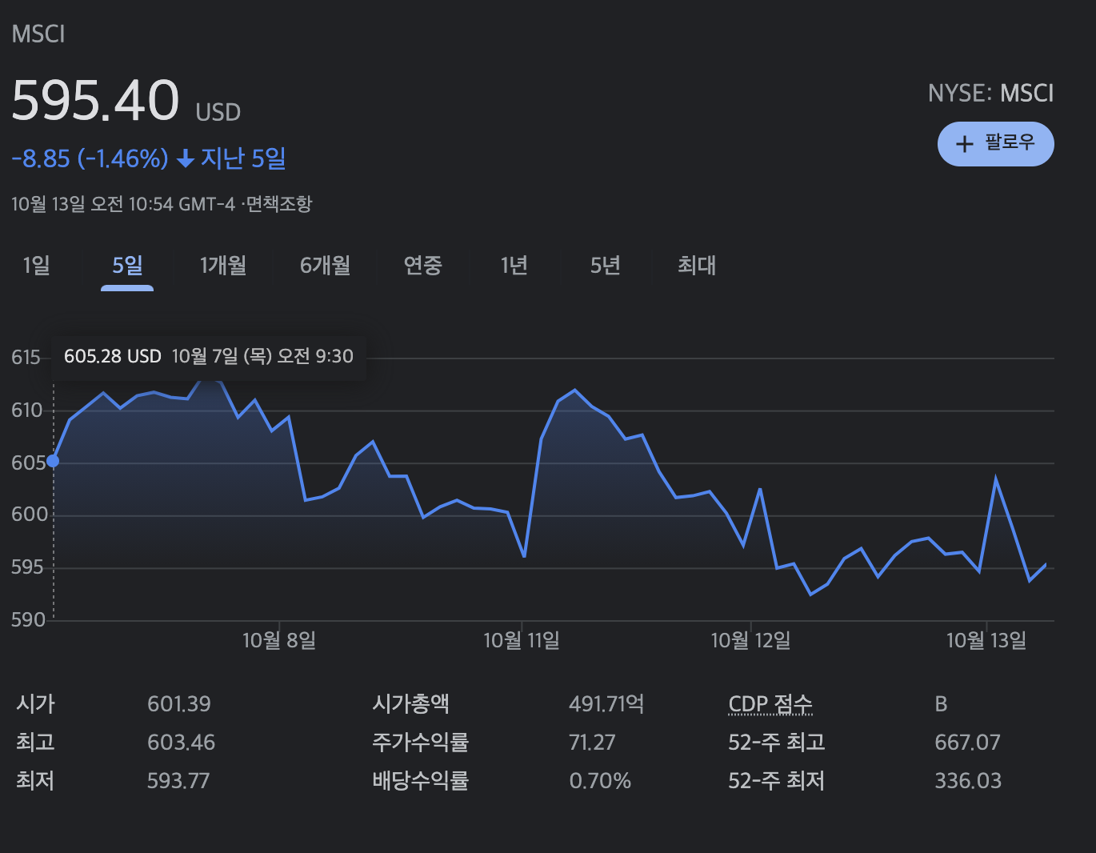This screenshot has height=853, width=1096.
Task: Click the 10월 13일 오전 10:54 timestamp
Action: click(x=123, y=204)
